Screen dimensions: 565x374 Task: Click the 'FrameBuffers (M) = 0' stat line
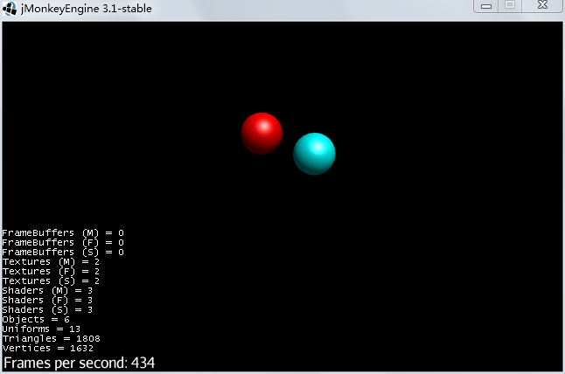pyautogui.click(x=63, y=233)
